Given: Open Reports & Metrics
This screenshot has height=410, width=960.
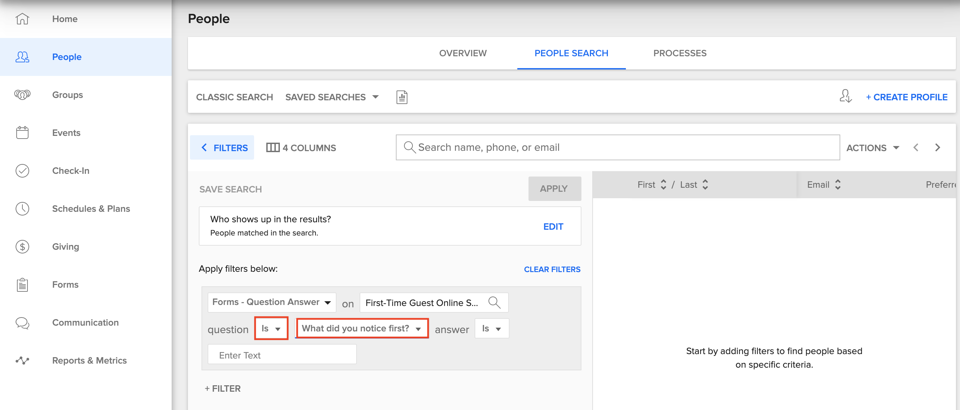Looking at the screenshot, I should (90, 361).
